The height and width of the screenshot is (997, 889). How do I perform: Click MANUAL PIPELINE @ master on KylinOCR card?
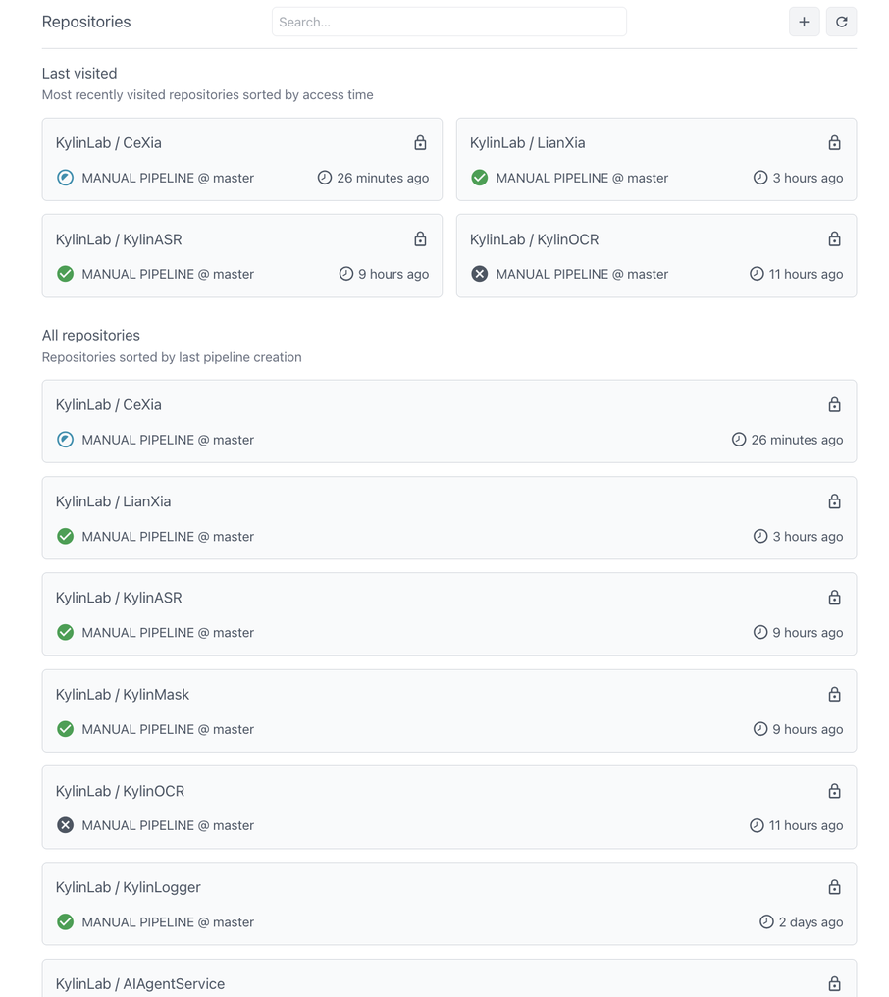[x=582, y=274]
